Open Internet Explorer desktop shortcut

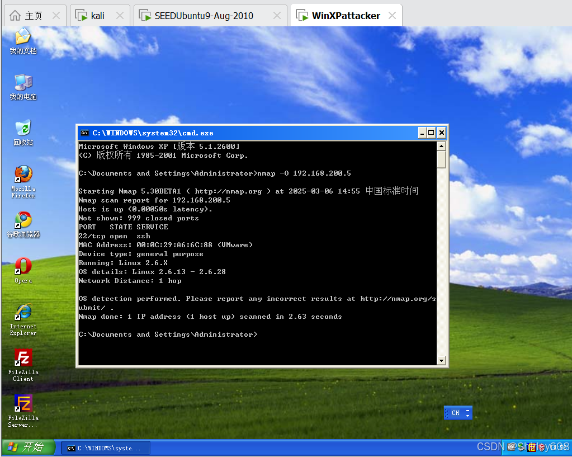[x=23, y=320]
